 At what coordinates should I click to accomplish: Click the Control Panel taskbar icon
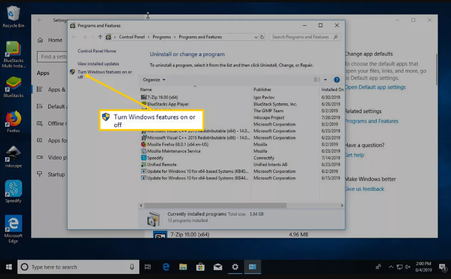point(252,267)
